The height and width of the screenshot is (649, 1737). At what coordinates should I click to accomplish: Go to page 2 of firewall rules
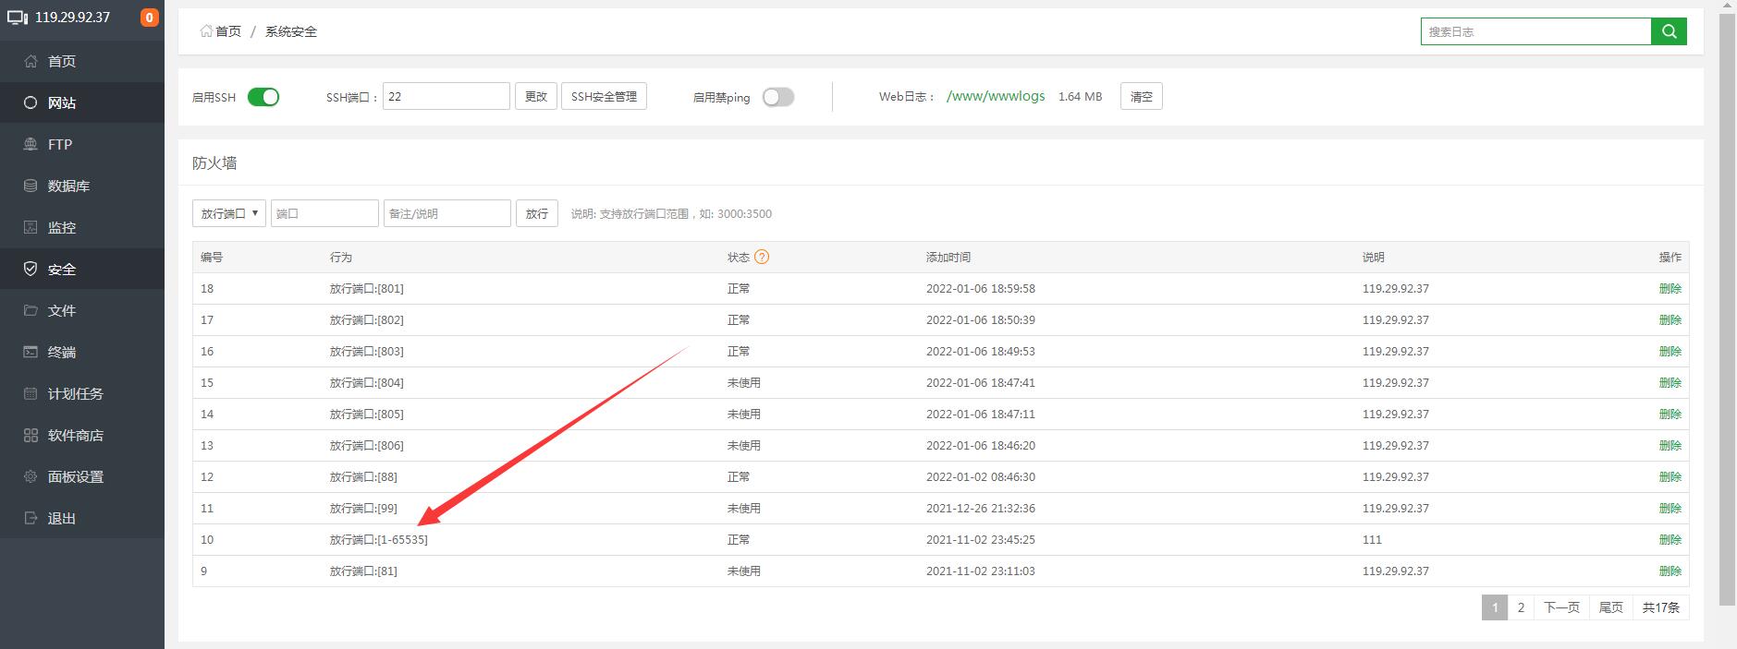pos(1521,607)
